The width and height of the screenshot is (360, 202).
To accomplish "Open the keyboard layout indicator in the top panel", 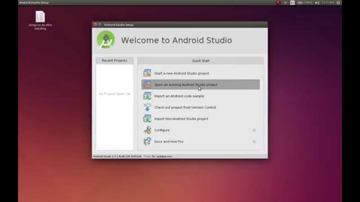I will [292, 3].
